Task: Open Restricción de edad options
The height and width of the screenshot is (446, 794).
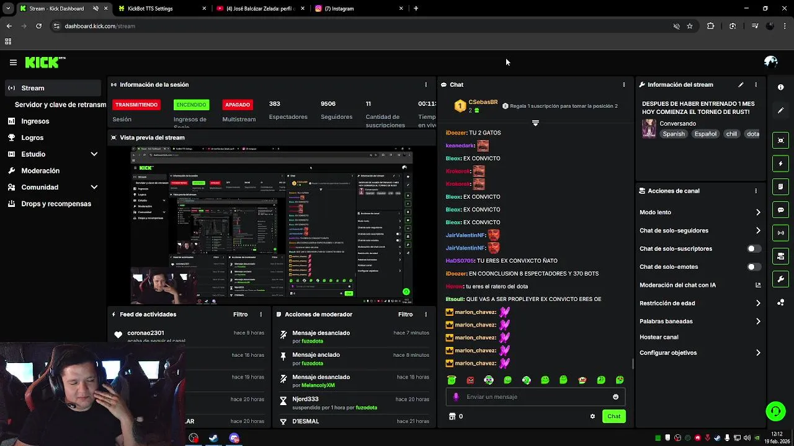Action: click(x=700, y=303)
